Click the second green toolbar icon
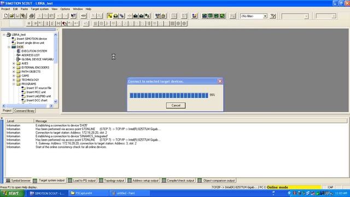 210,16
